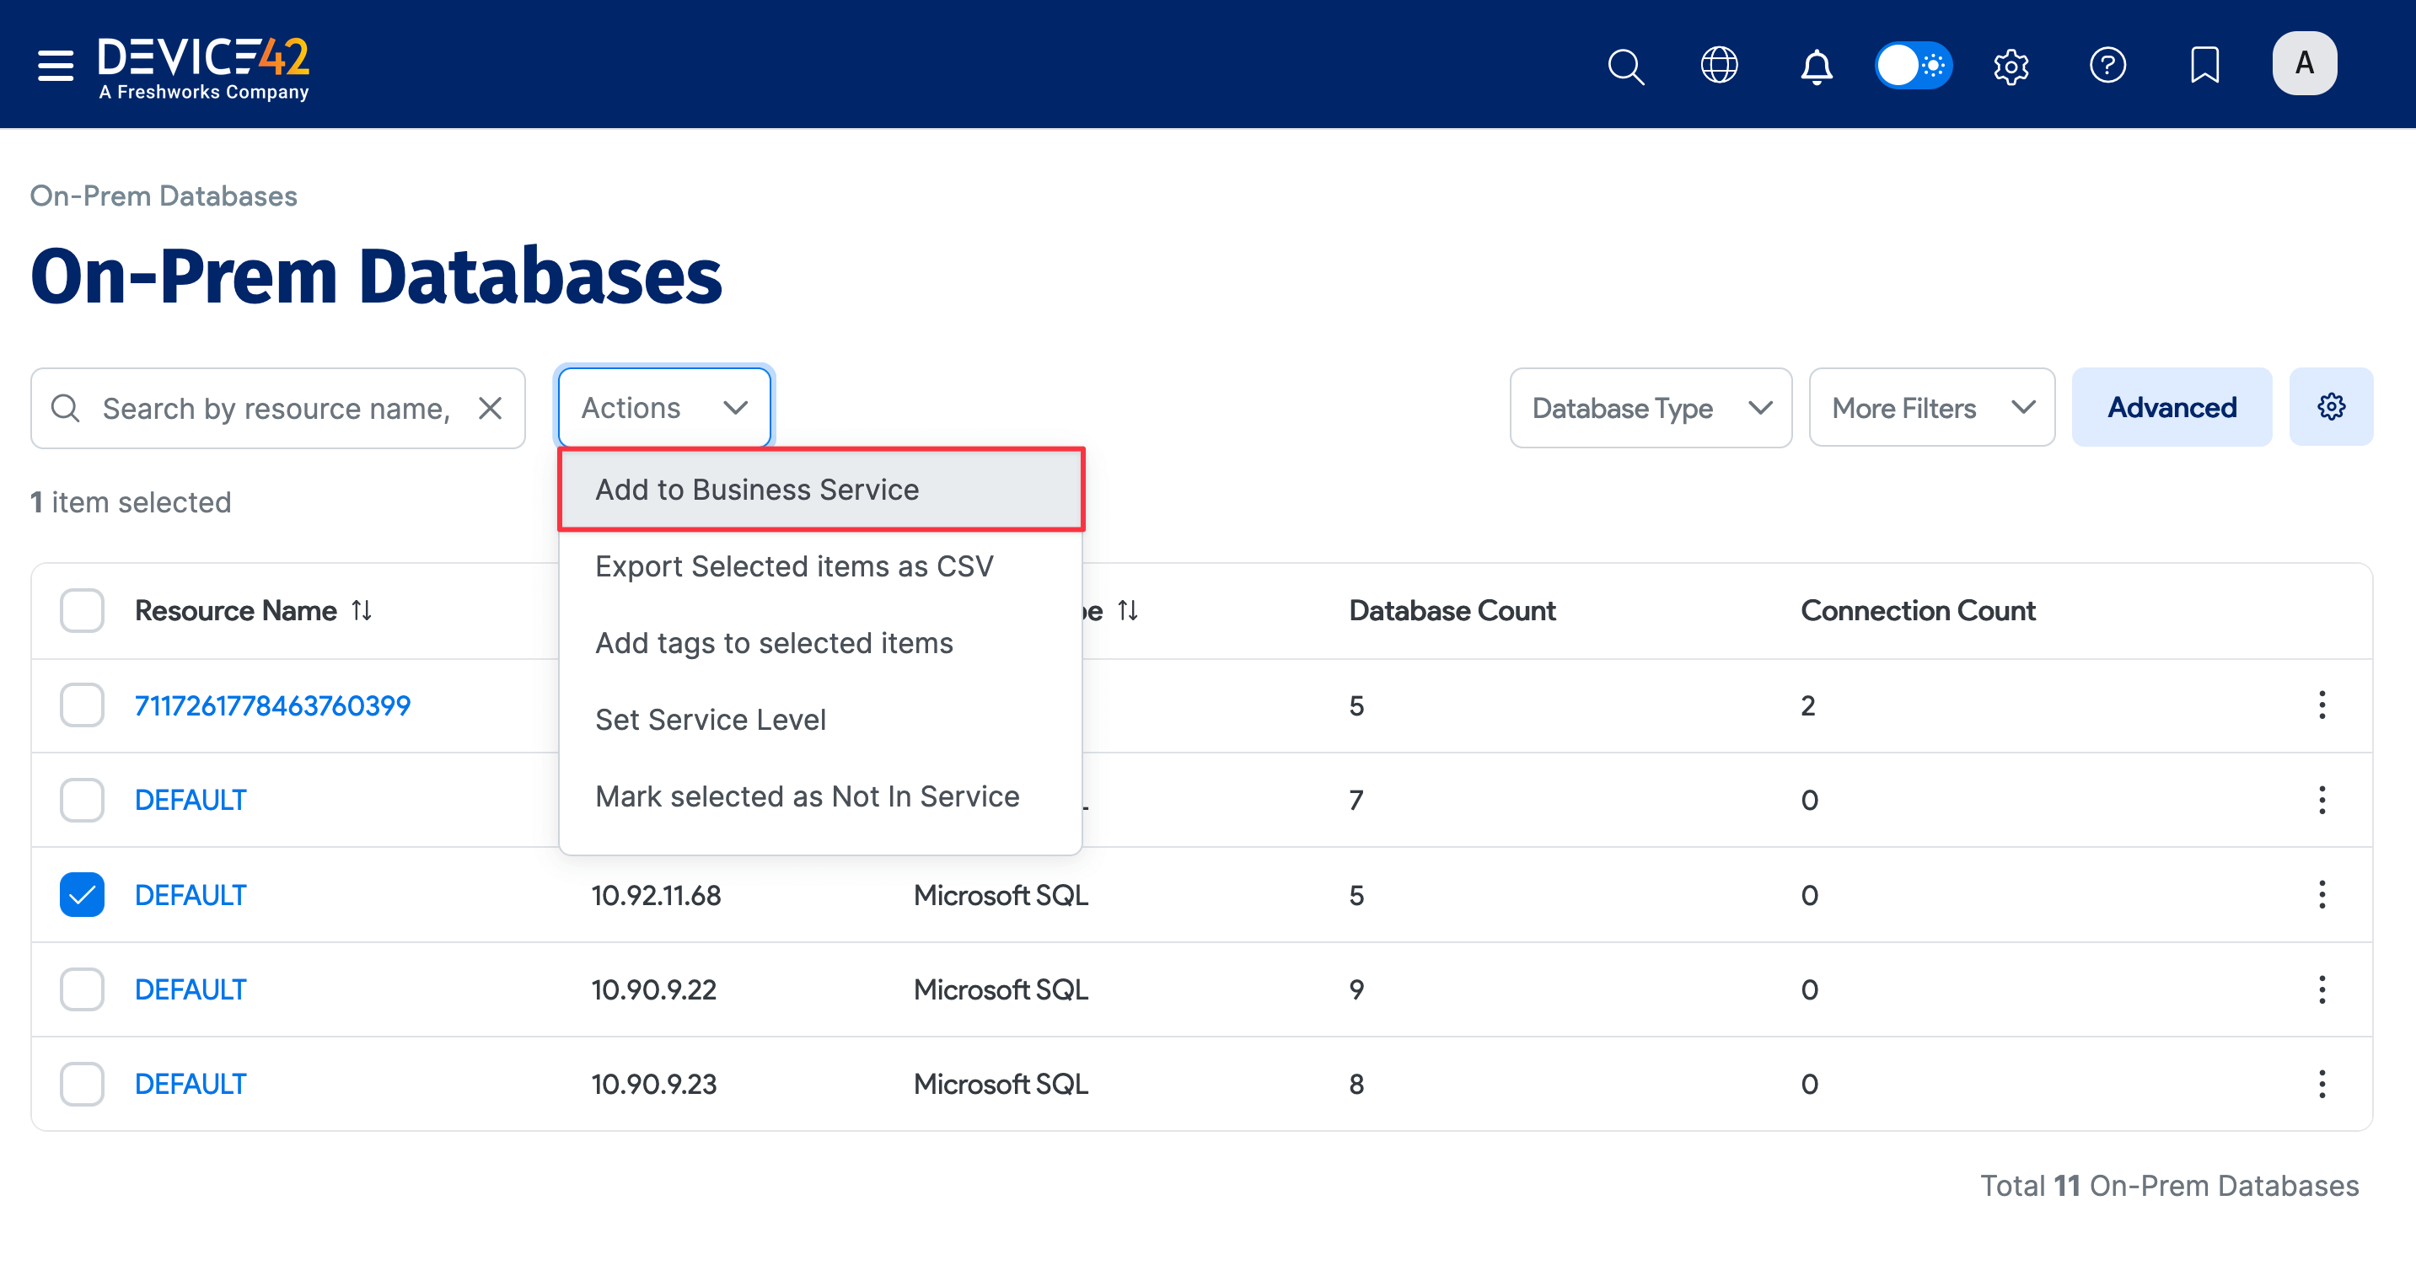
Task: Open the settings gear in header
Action: (2011, 67)
